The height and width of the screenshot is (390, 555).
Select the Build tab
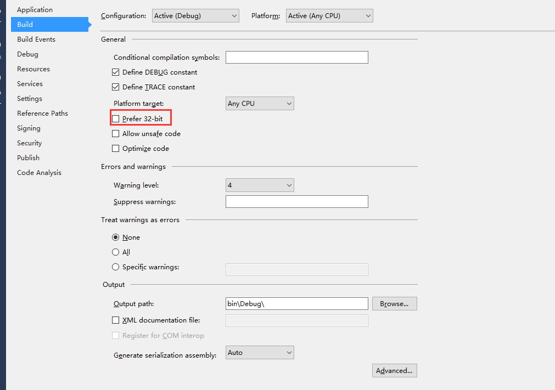pyautogui.click(x=49, y=24)
